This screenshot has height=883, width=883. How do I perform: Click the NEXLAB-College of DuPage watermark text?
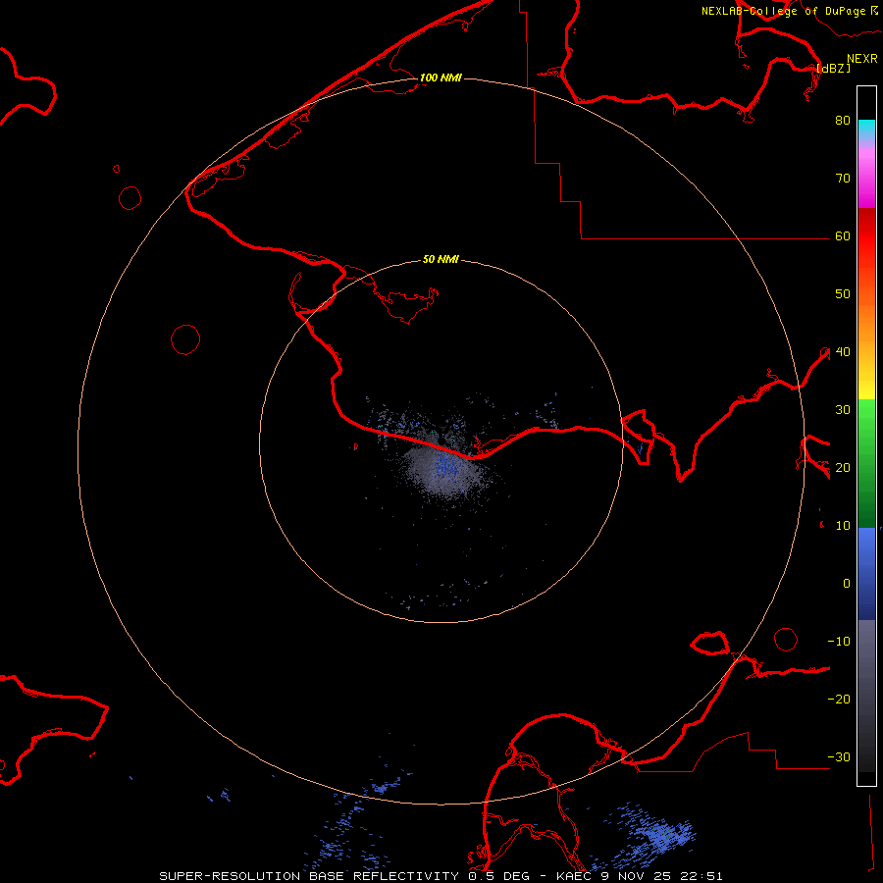(x=783, y=11)
